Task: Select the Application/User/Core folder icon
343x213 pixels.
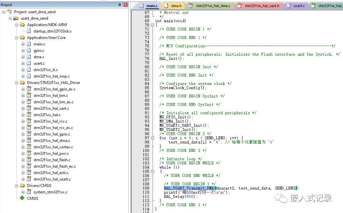Action: (x=22, y=38)
